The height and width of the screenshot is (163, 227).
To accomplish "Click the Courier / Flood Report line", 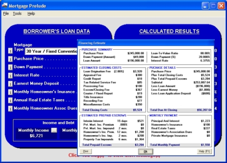I will coord(113,93).
